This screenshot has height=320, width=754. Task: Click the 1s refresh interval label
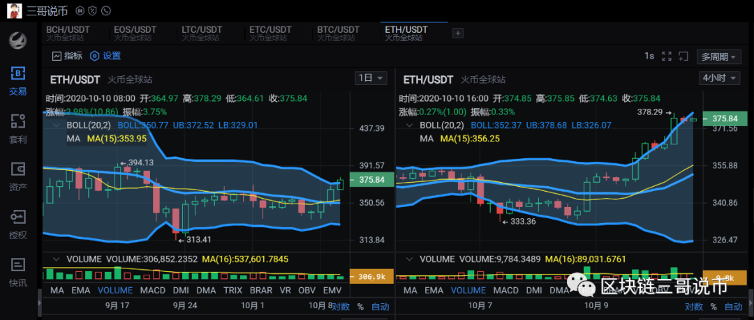649,56
